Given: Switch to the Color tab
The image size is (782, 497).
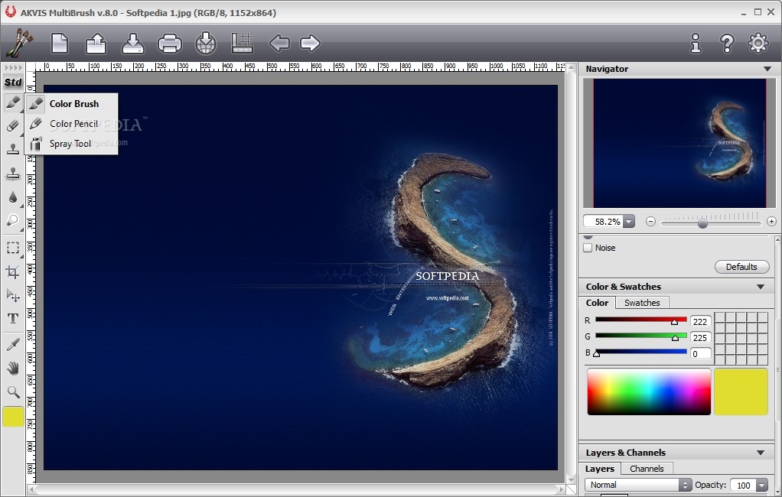Looking at the screenshot, I should click(x=597, y=303).
